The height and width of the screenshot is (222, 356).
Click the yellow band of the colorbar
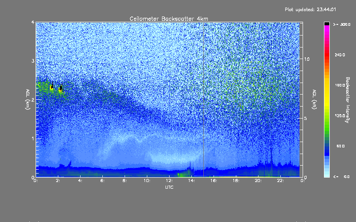click(x=327, y=93)
